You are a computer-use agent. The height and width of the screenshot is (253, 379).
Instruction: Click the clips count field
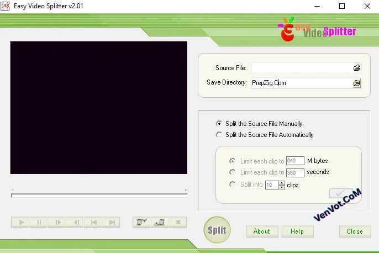point(272,185)
